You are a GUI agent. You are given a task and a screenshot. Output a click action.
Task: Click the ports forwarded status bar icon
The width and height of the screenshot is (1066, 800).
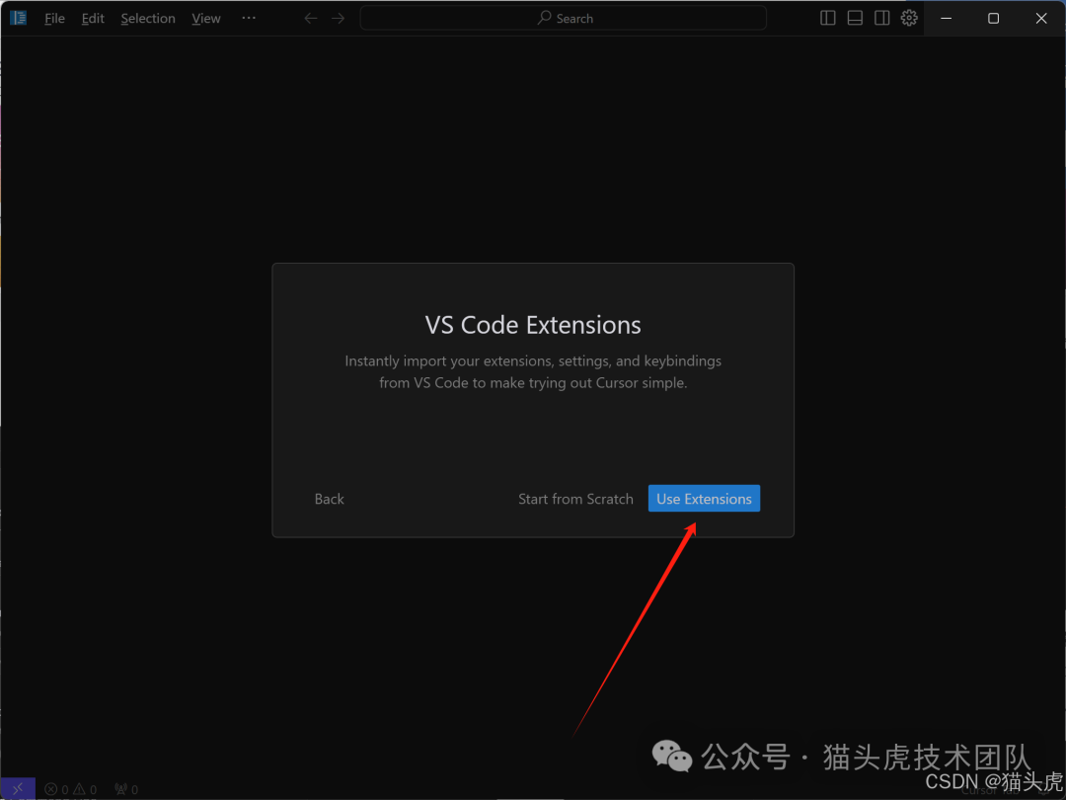pos(126,789)
